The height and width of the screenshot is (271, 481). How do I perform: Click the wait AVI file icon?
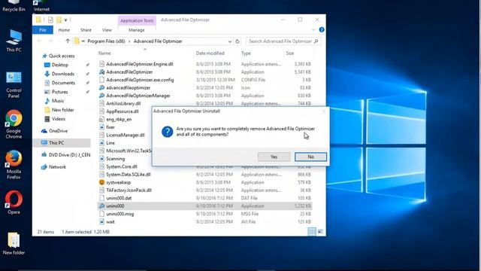tap(102, 221)
